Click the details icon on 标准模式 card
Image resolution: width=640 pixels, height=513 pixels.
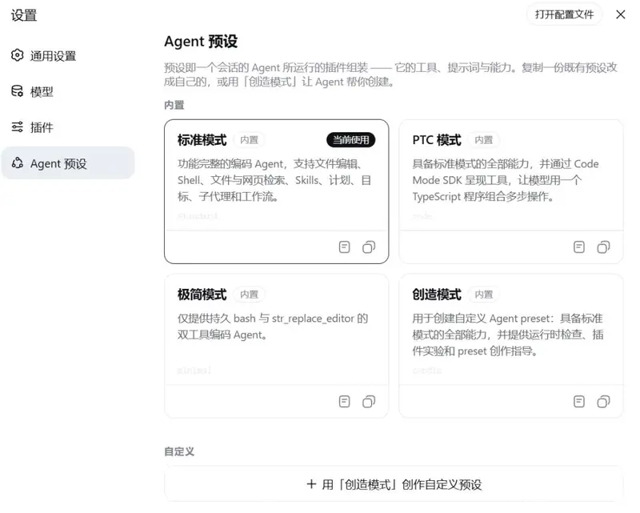click(345, 247)
